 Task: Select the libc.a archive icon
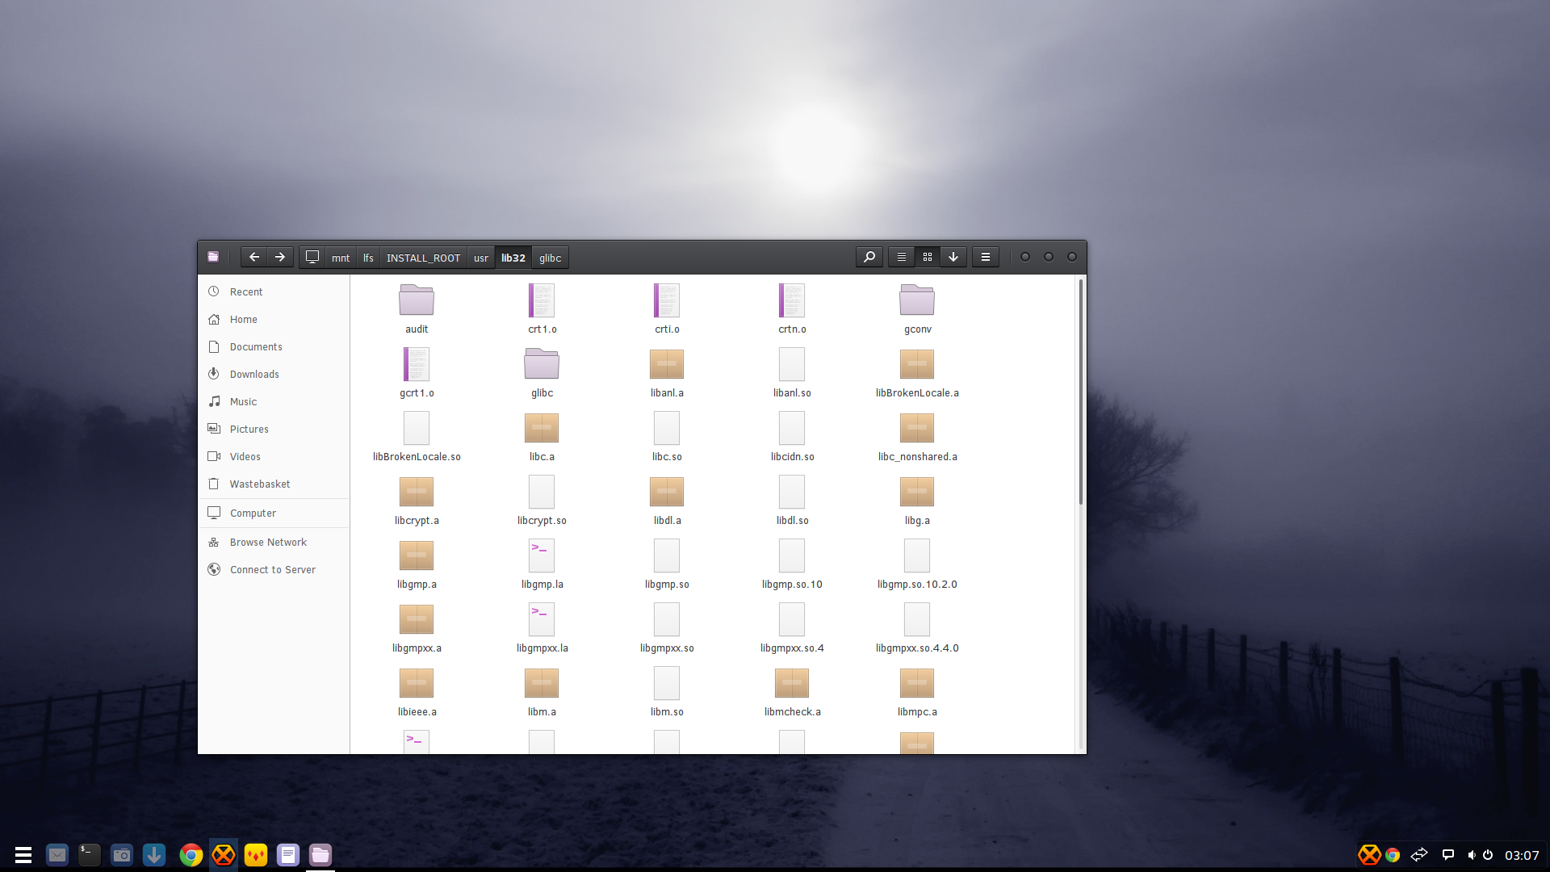pos(542,428)
